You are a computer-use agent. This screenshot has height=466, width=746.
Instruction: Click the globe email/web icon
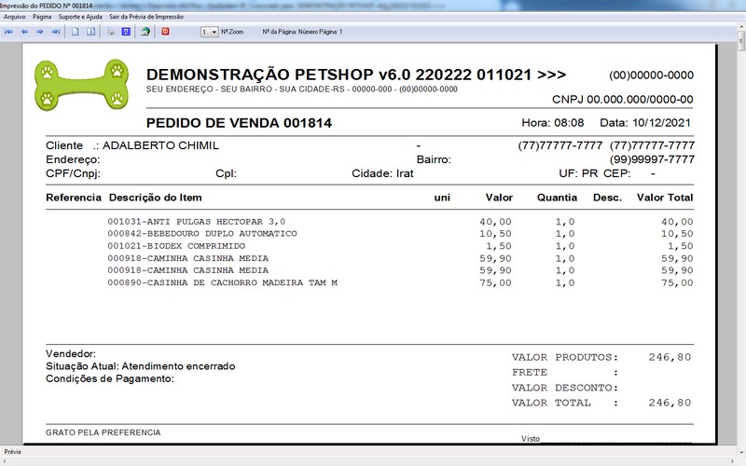coord(145,32)
